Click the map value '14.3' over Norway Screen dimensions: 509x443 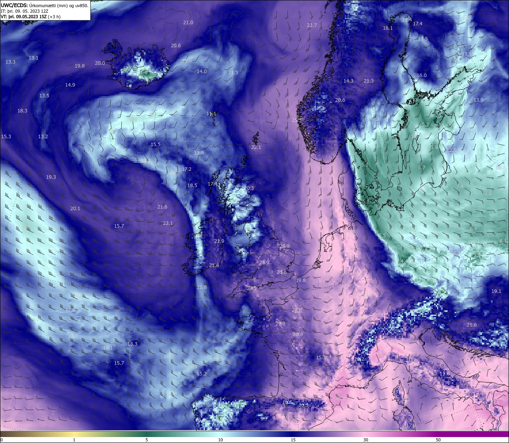click(348, 81)
